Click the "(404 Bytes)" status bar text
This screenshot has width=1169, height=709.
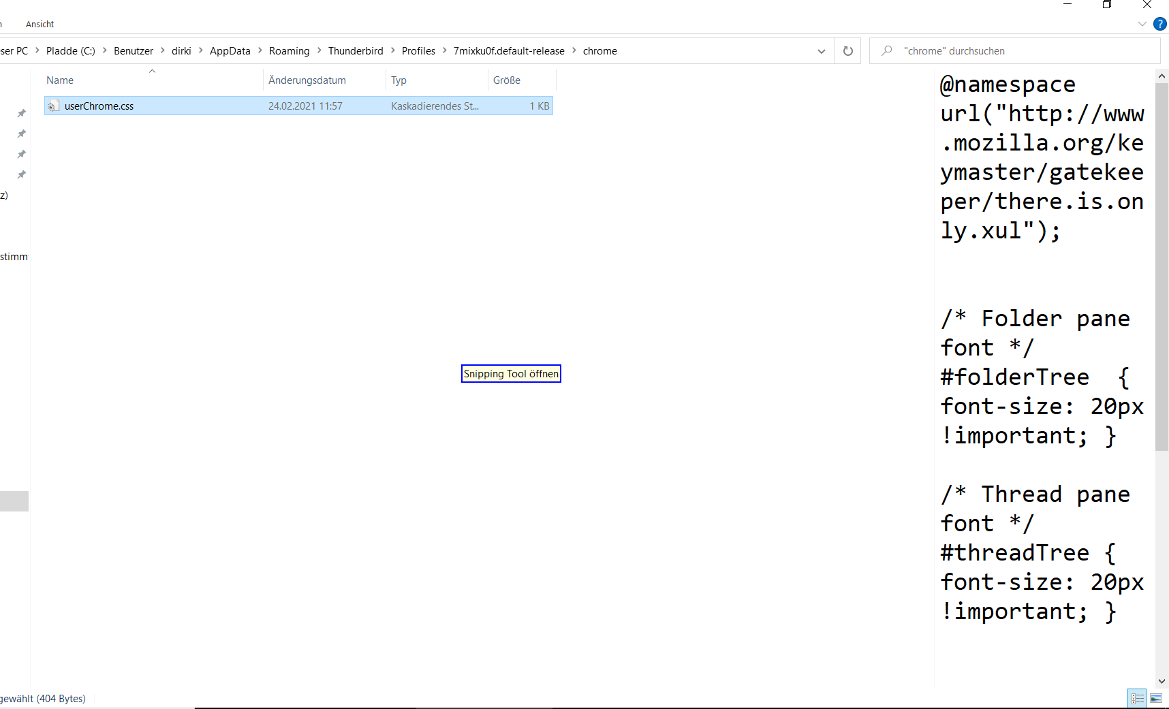(61, 699)
